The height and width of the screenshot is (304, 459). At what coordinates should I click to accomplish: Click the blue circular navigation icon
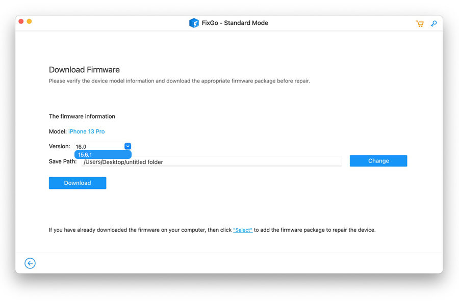tap(30, 263)
